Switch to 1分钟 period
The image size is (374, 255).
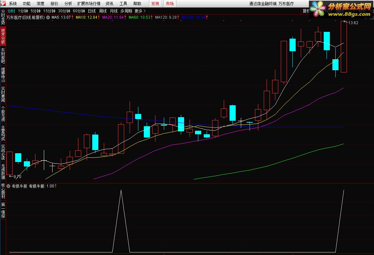point(23,11)
